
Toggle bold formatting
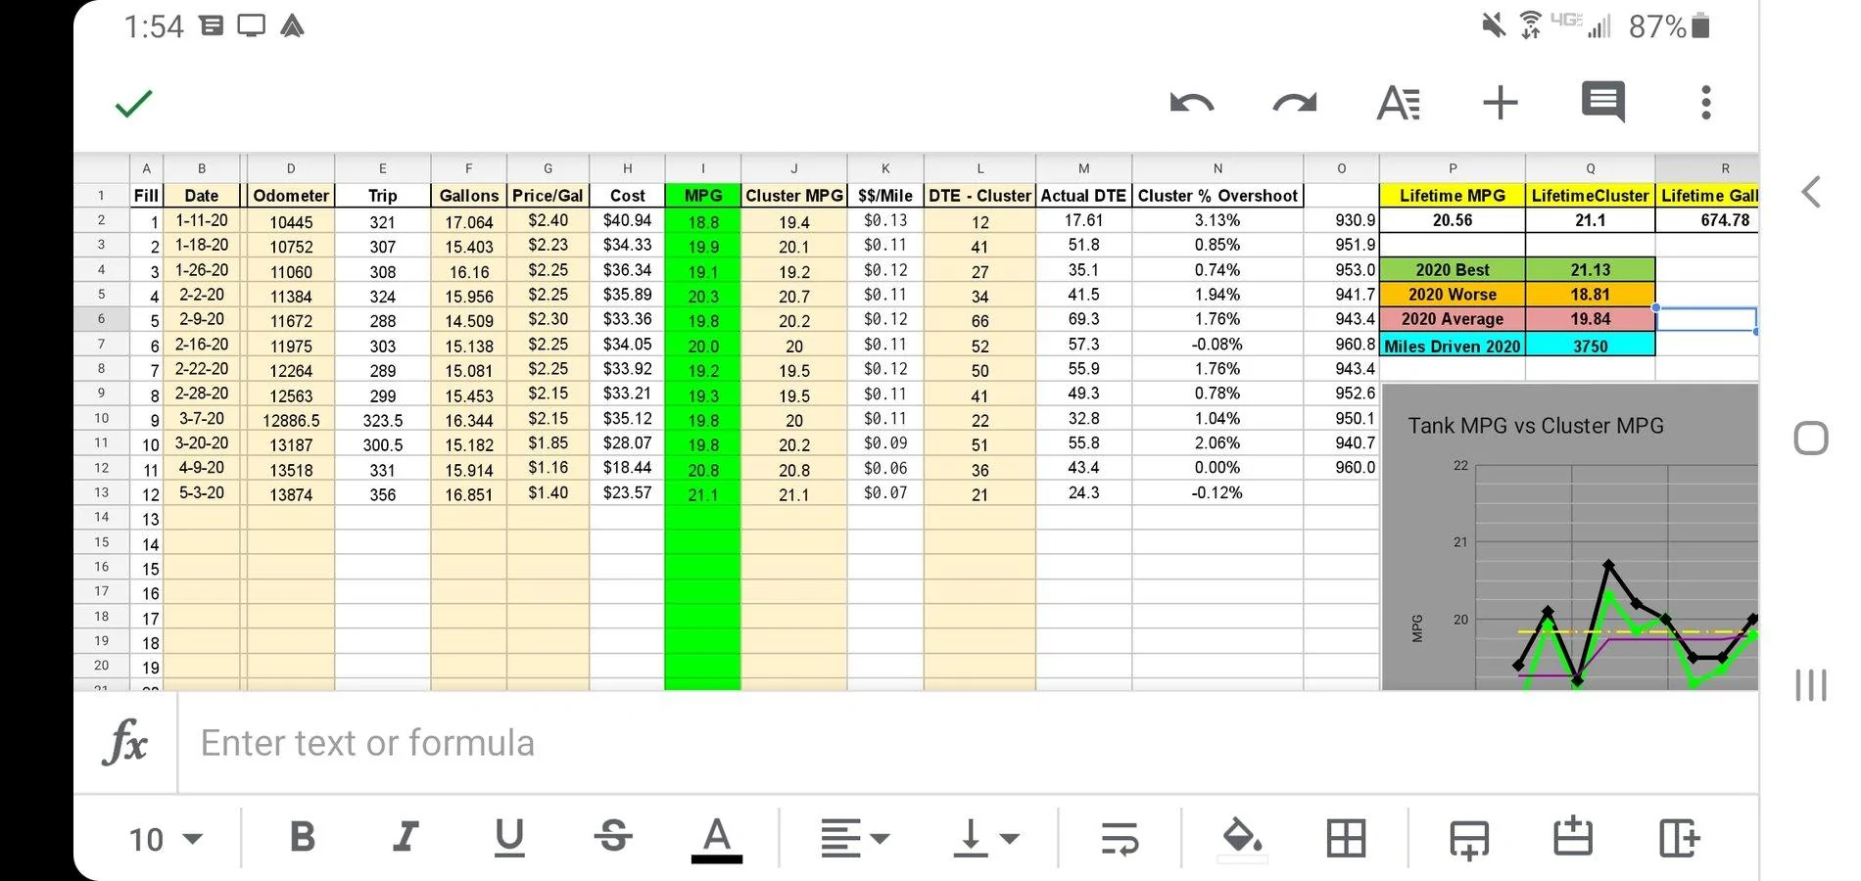303,837
